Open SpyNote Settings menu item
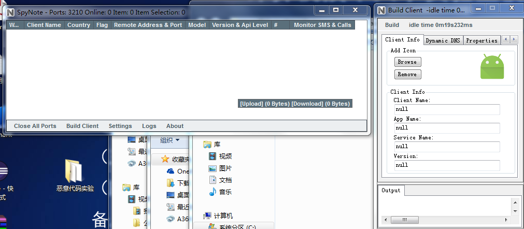 [x=120, y=126]
